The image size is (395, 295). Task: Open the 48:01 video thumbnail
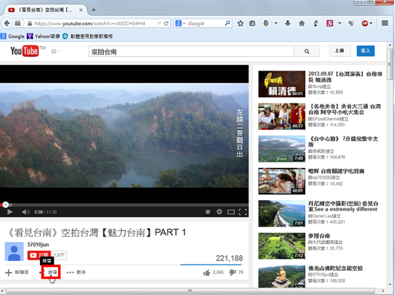282,181
